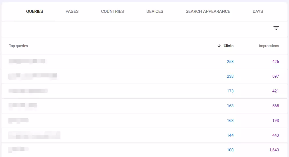View the SEARCH APPEARANCE tab
The width and height of the screenshot is (289, 157).
coord(208,11)
